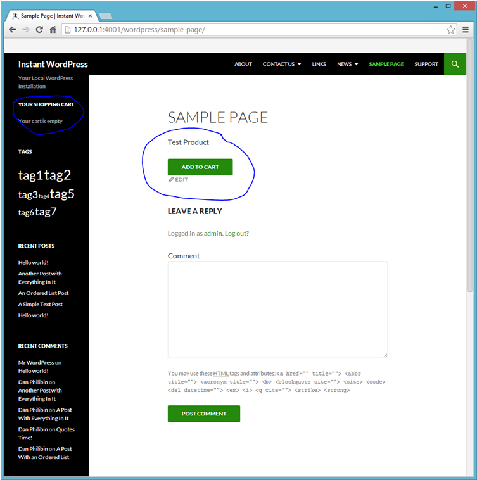Screen dimensions: 477x480
Task: Open the site search magnifier icon
Action: pyautogui.click(x=455, y=64)
